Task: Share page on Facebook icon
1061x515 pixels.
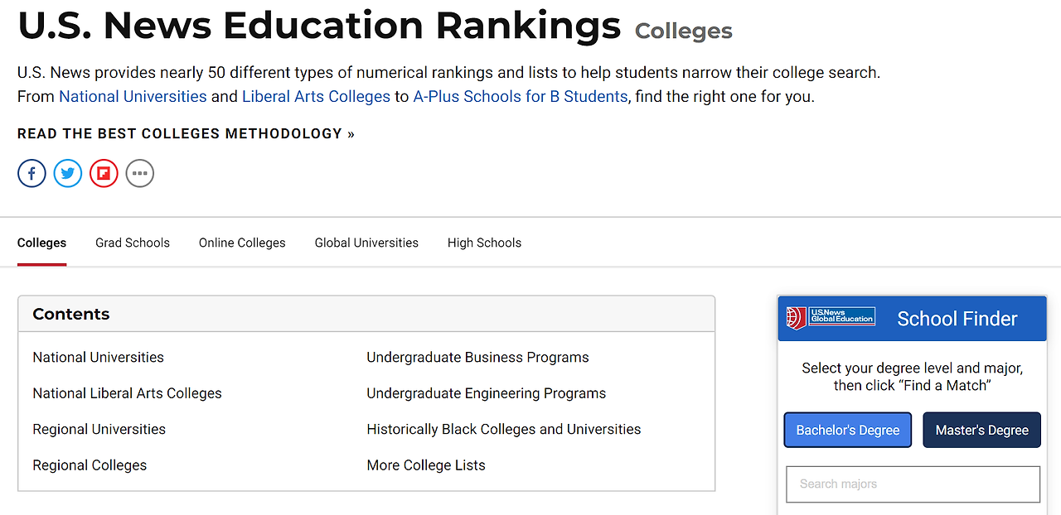Action: 31,174
